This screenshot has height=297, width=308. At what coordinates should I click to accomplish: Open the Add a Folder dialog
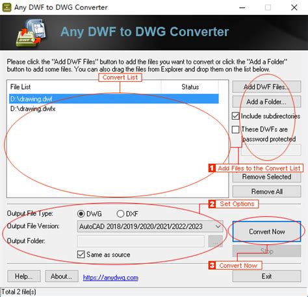coord(266,102)
